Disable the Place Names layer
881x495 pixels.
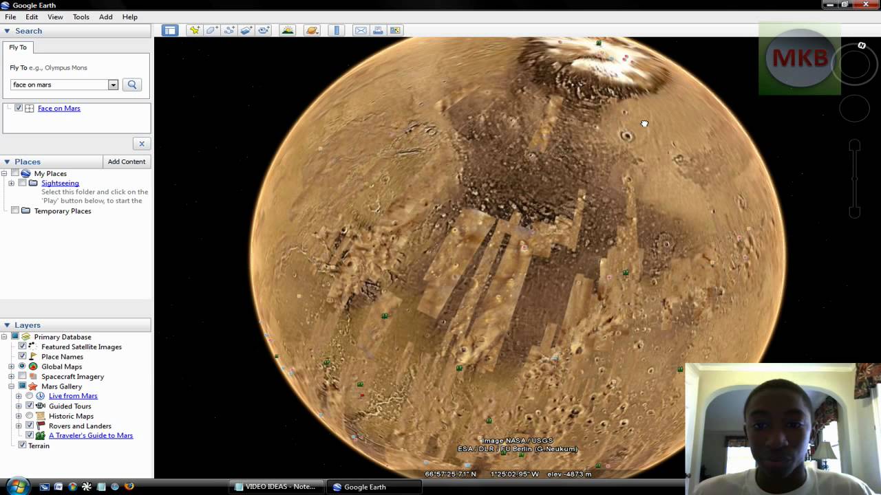(21, 356)
